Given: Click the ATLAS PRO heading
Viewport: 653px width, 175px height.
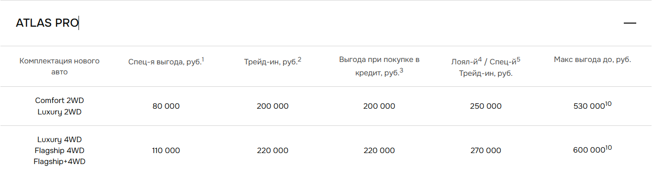Looking at the screenshot, I should (47, 23).
